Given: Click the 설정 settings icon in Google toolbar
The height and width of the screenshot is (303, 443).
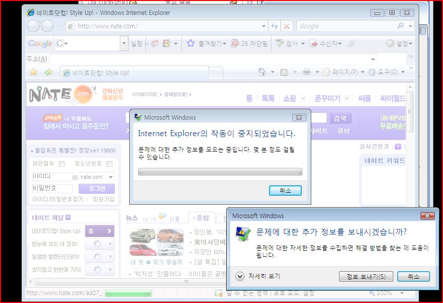Looking at the screenshot, I should [x=390, y=43].
